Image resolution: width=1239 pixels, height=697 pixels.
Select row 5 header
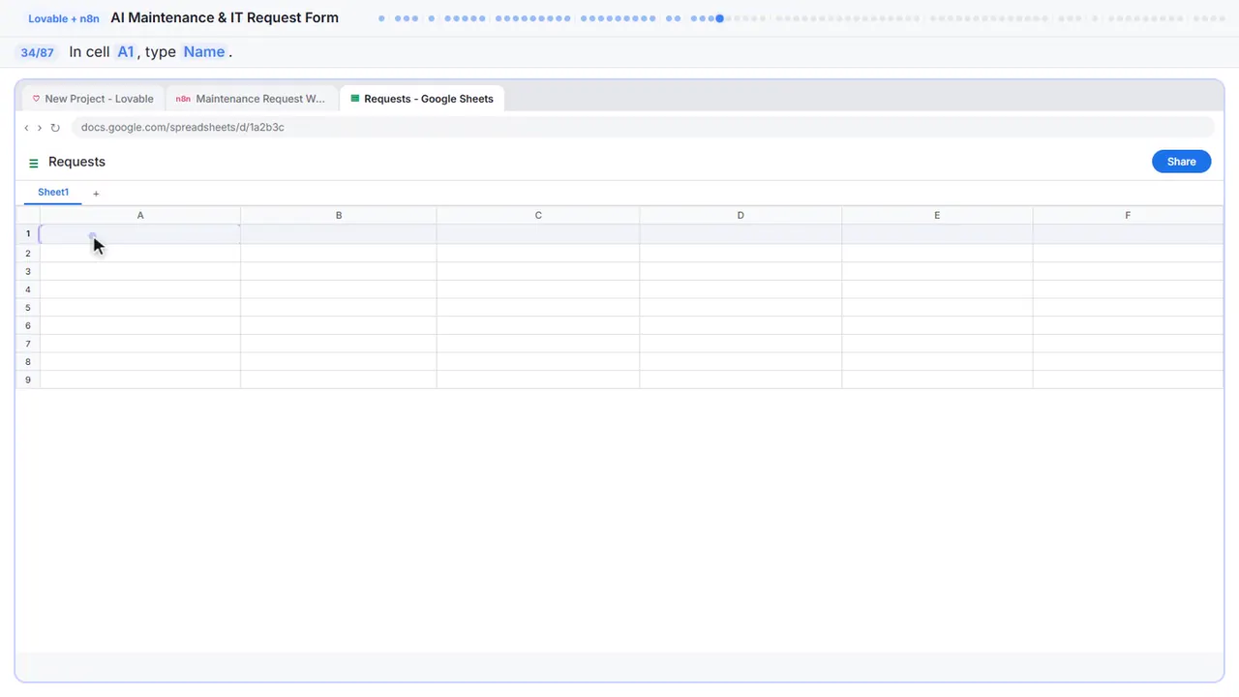(28, 308)
